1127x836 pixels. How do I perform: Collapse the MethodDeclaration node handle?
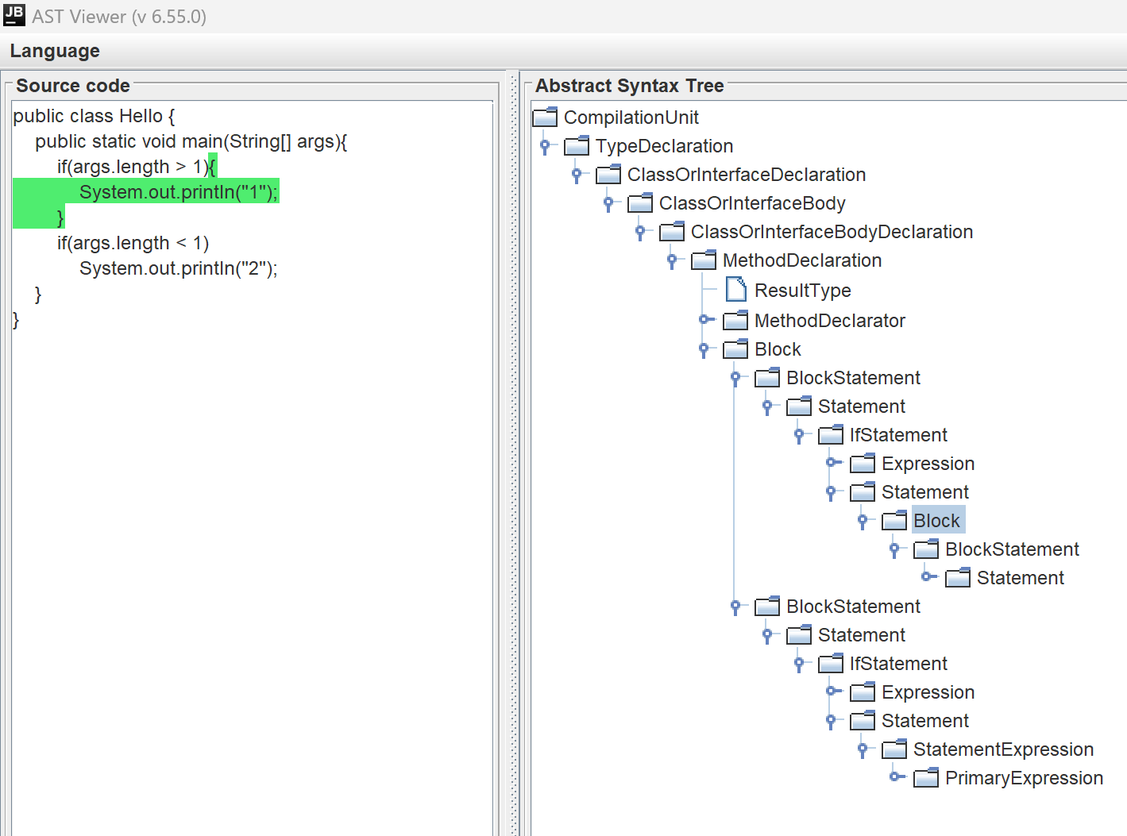[x=672, y=260]
